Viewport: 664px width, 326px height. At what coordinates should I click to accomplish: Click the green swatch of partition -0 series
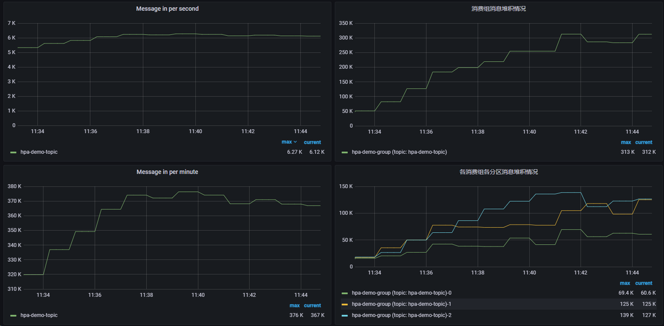(x=344, y=293)
